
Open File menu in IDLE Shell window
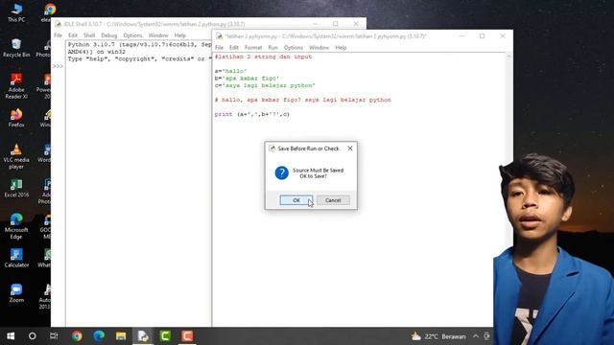pos(58,35)
